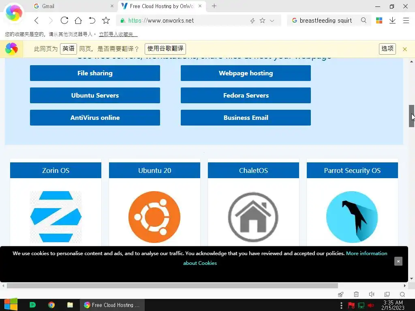Click the Parrot Security OS header
Image resolution: width=415 pixels, height=311 pixels.
click(x=352, y=170)
